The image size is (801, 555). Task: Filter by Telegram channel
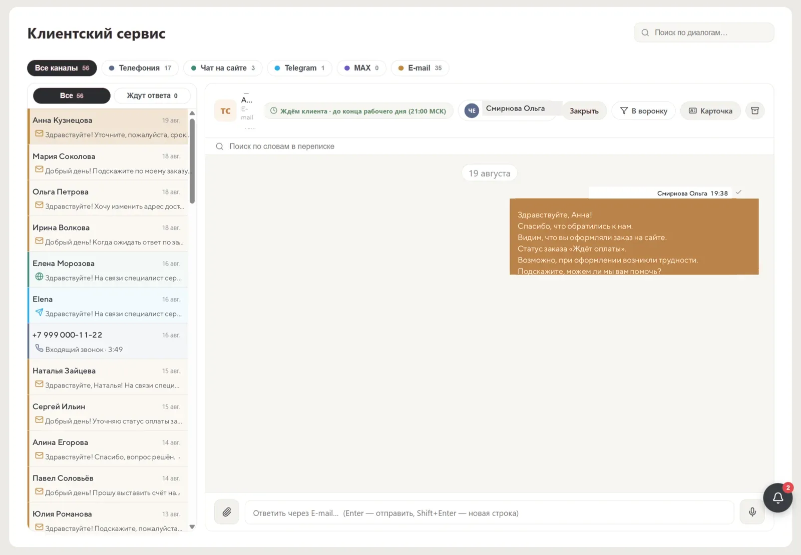pyautogui.click(x=299, y=68)
